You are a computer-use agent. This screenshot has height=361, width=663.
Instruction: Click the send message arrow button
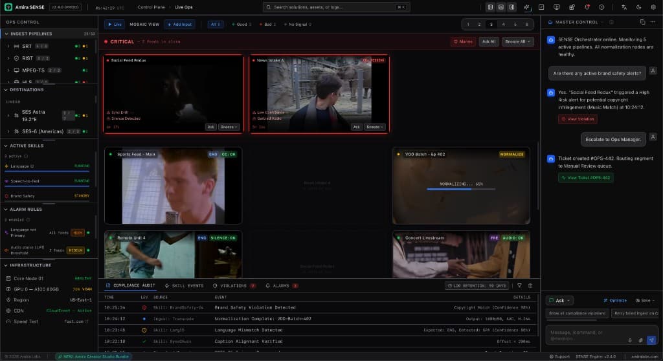coord(651,340)
